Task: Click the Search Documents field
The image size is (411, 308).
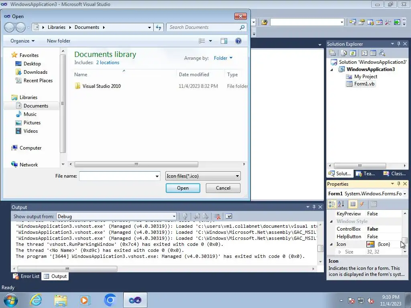Action: point(207,27)
